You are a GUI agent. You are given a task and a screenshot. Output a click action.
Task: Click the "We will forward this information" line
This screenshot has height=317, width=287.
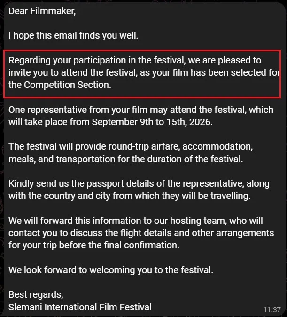(x=136, y=221)
